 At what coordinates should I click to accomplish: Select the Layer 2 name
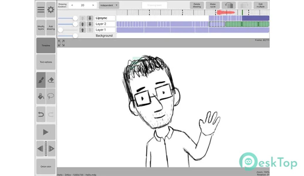coord(105,24)
